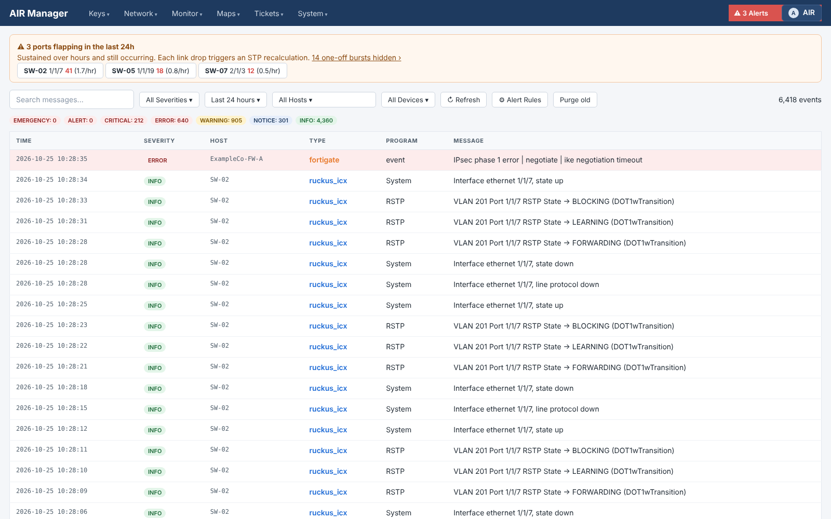Viewport: 831px width, 519px height.
Task: Open the Keys menu
Action: point(99,13)
